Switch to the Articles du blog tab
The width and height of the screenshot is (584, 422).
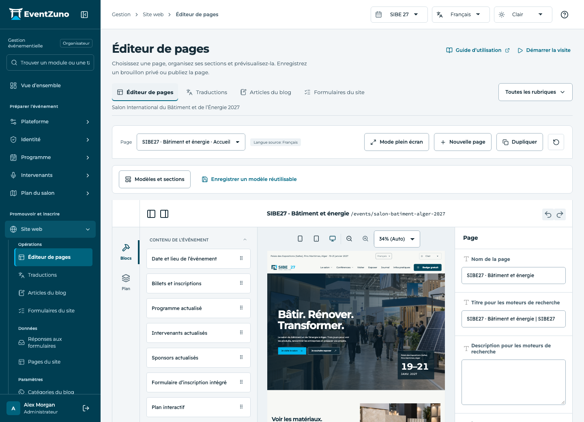(266, 92)
